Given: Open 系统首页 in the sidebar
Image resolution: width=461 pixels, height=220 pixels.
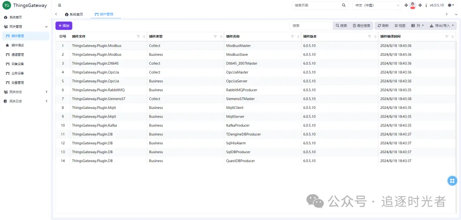Looking at the screenshot, I should 25,17.
